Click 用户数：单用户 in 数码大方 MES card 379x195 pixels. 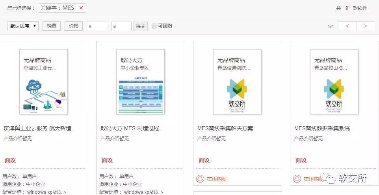[116, 177]
